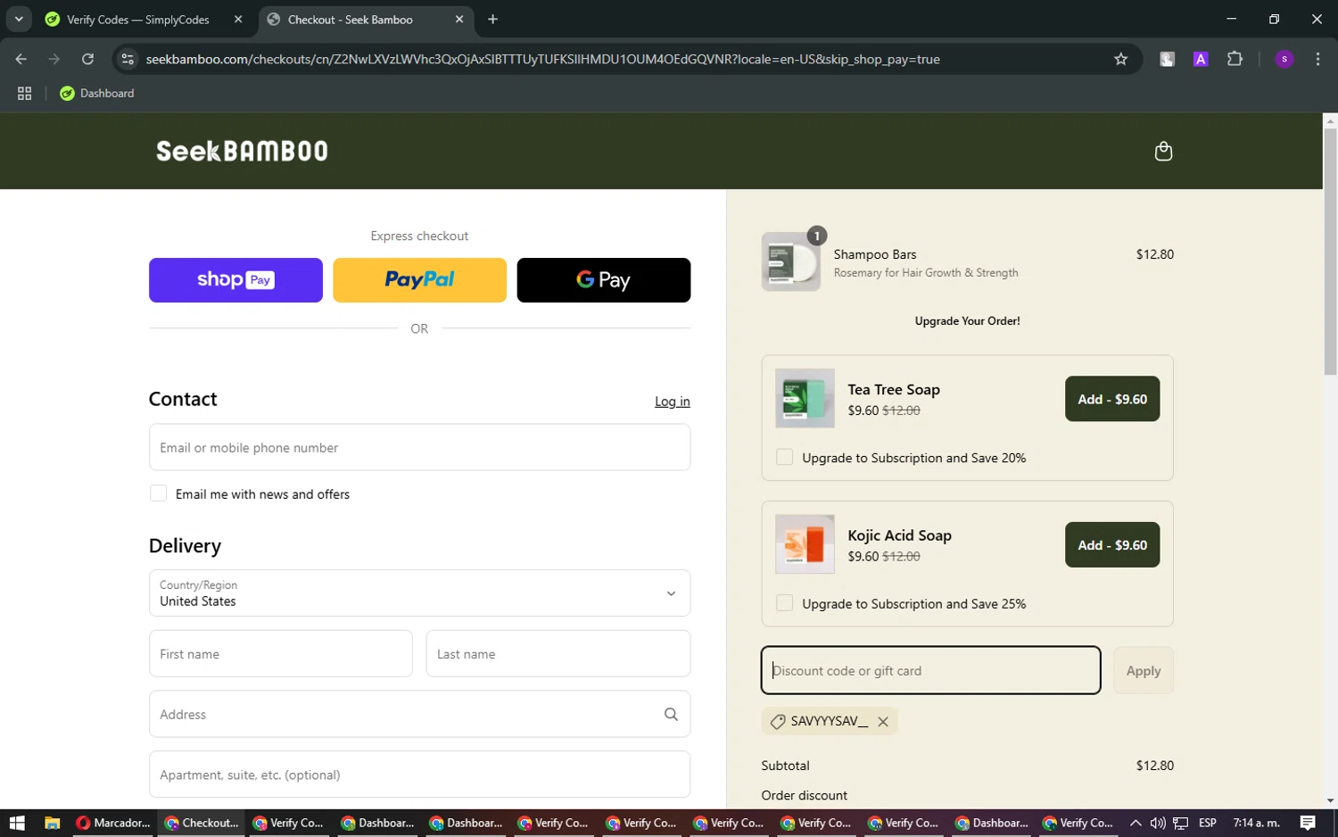Click the SeekBamboo logo
1338x837 pixels.
coord(242,151)
